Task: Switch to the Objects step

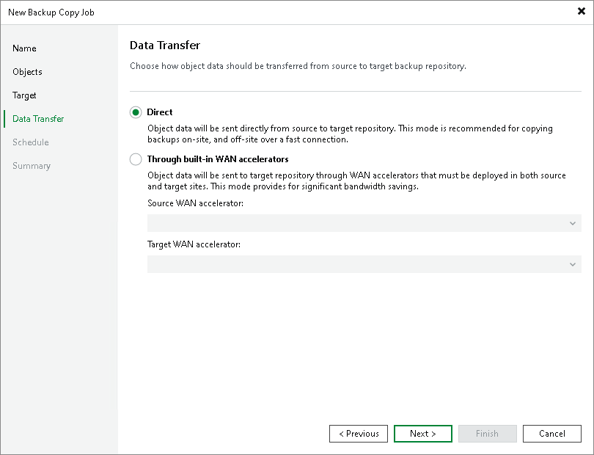Action: pyautogui.click(x=28, y=72)
